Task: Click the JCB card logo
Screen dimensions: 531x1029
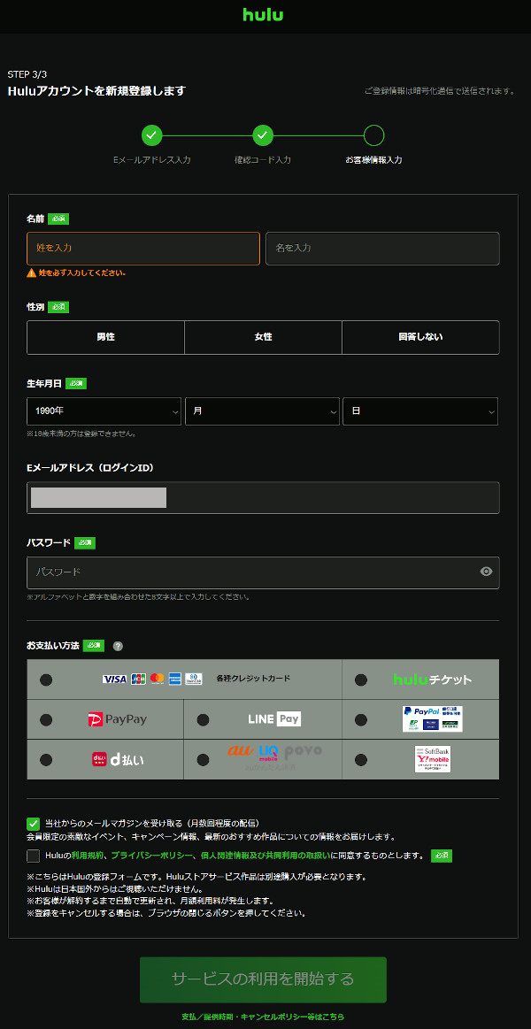Action: click(138, 680)
